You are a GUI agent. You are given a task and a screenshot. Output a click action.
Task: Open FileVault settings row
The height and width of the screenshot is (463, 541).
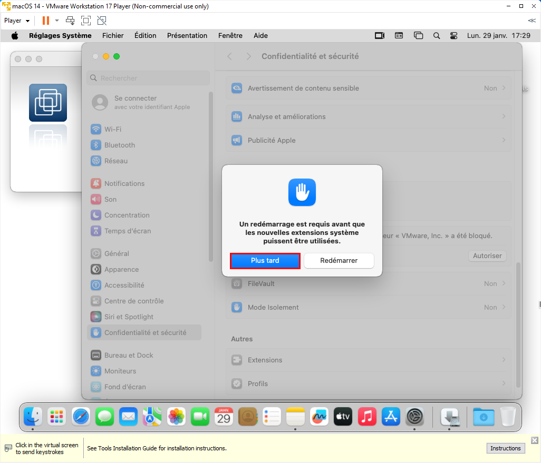[369, 284]
